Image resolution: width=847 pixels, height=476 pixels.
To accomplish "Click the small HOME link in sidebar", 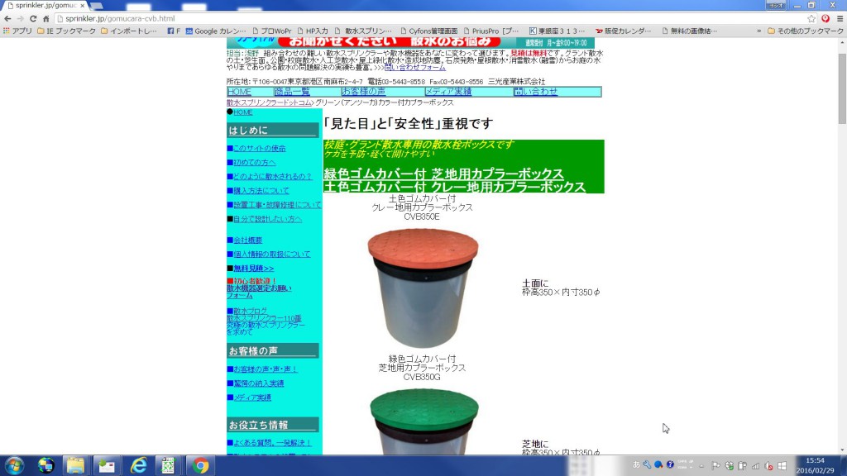I will coord(242,112).
